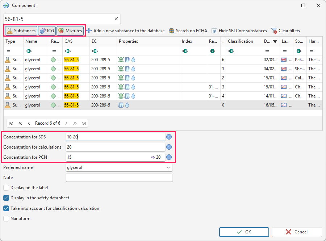This screenshot has height=241, width=326.
Task: Go to previous record
Action: coord(29,123)
